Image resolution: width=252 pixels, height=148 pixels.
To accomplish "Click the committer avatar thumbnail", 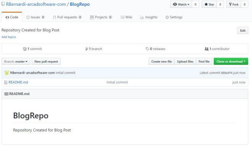I will [6, 73].
